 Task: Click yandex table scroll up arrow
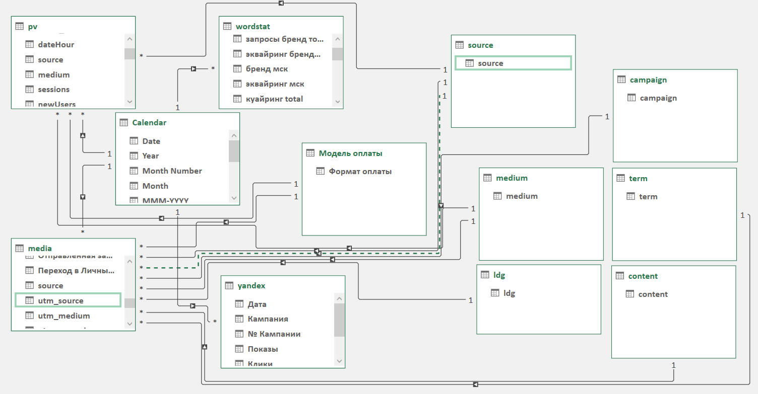click(340, 298)
